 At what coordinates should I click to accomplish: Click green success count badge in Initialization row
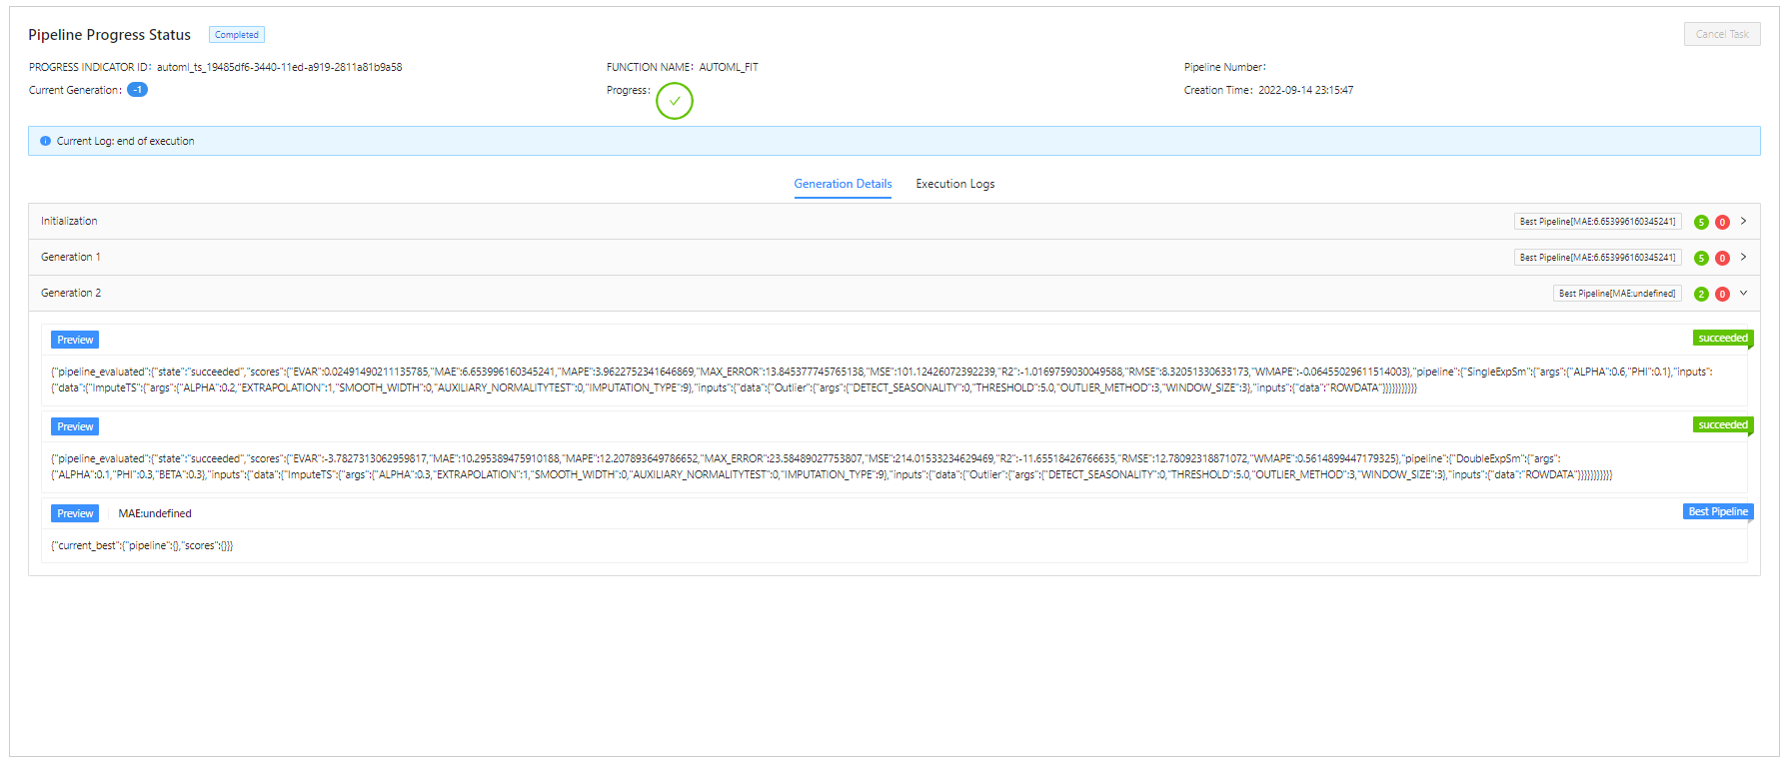pyautogui.click(x=1701, y=223)
